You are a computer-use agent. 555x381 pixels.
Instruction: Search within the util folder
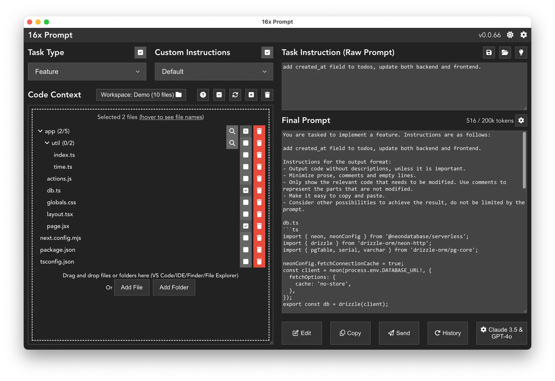click(x=232, y=143)
